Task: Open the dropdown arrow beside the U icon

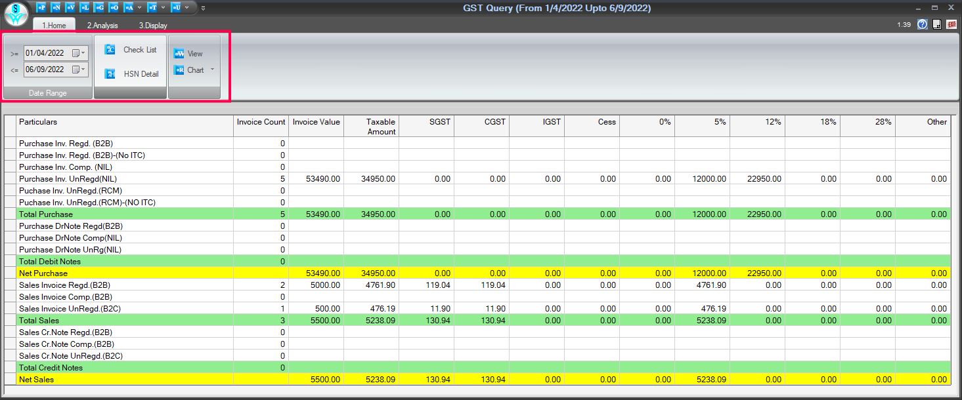Action: pyautogui.click(x=186, y=8)
